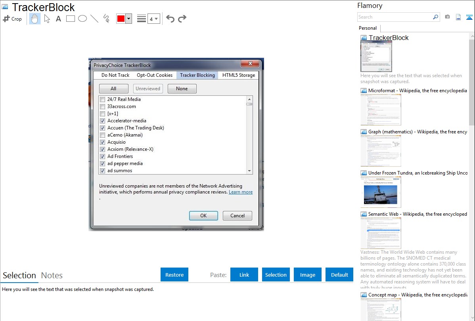475x321 pixels.
Task: Open the color picker dropdown arrow
Action: (x=129, y=19)
